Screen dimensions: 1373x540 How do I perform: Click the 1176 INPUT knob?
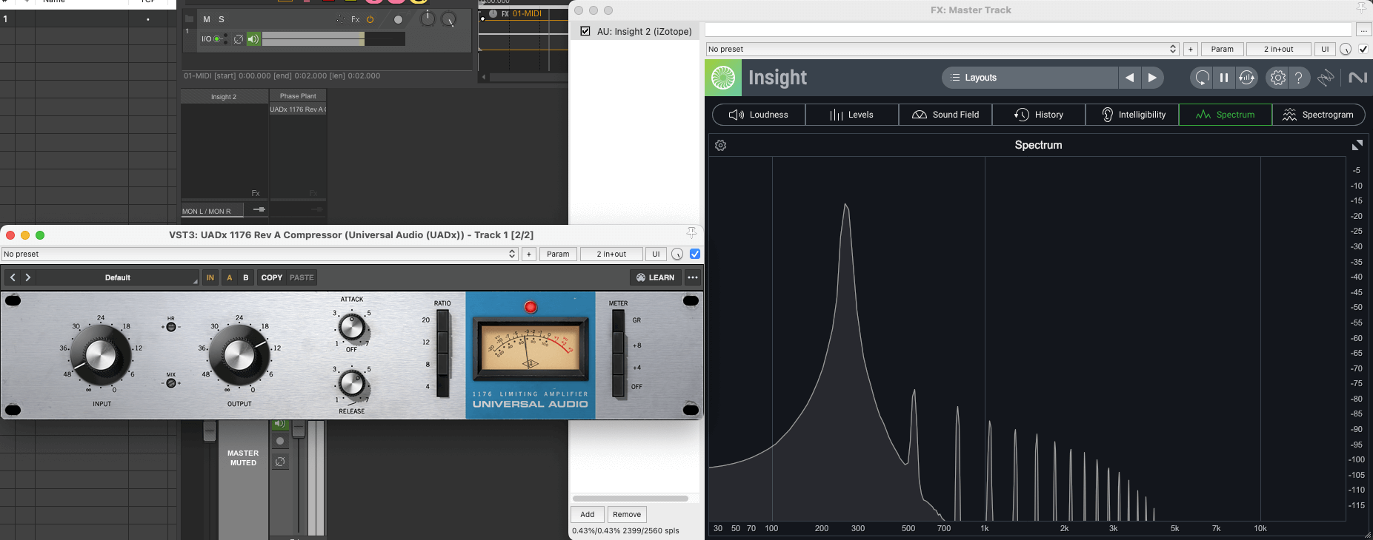(x=101, y=355)
